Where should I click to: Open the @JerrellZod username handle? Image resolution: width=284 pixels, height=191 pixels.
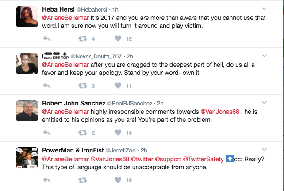tap(120, 150)
